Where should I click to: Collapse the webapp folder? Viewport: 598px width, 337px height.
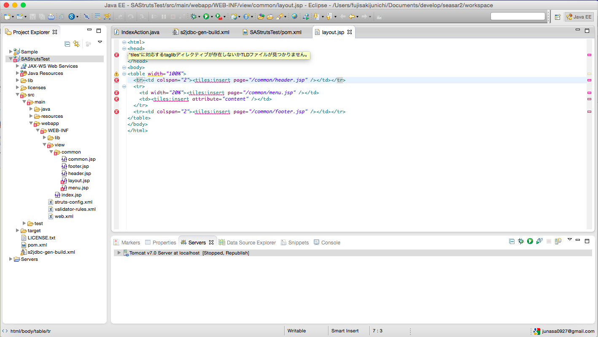pyautogui.click(x=31, y=123)
